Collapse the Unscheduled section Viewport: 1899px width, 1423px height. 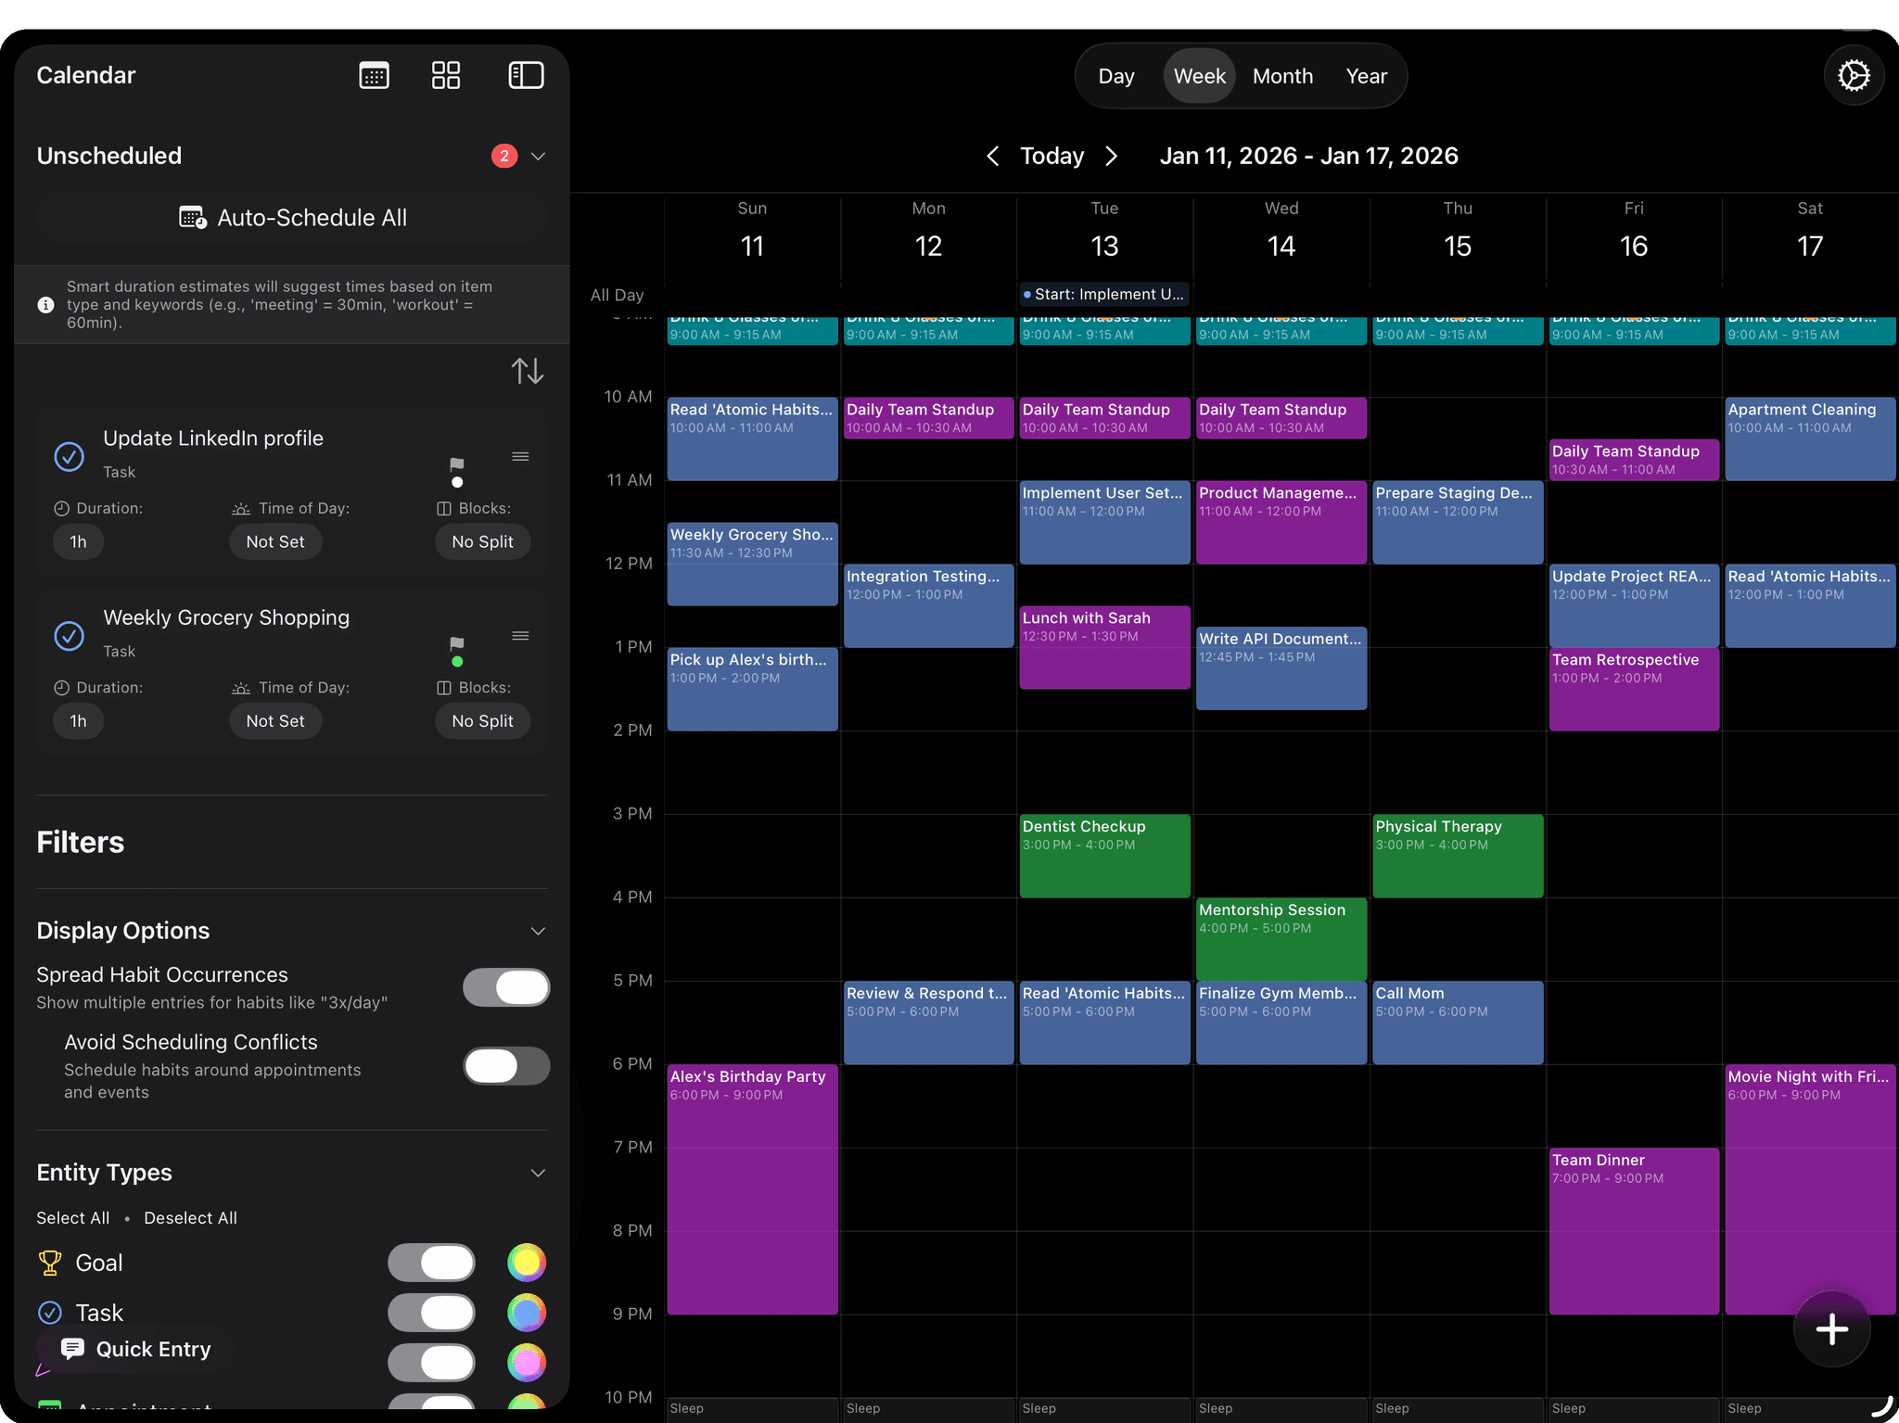[x=539, y=156]
